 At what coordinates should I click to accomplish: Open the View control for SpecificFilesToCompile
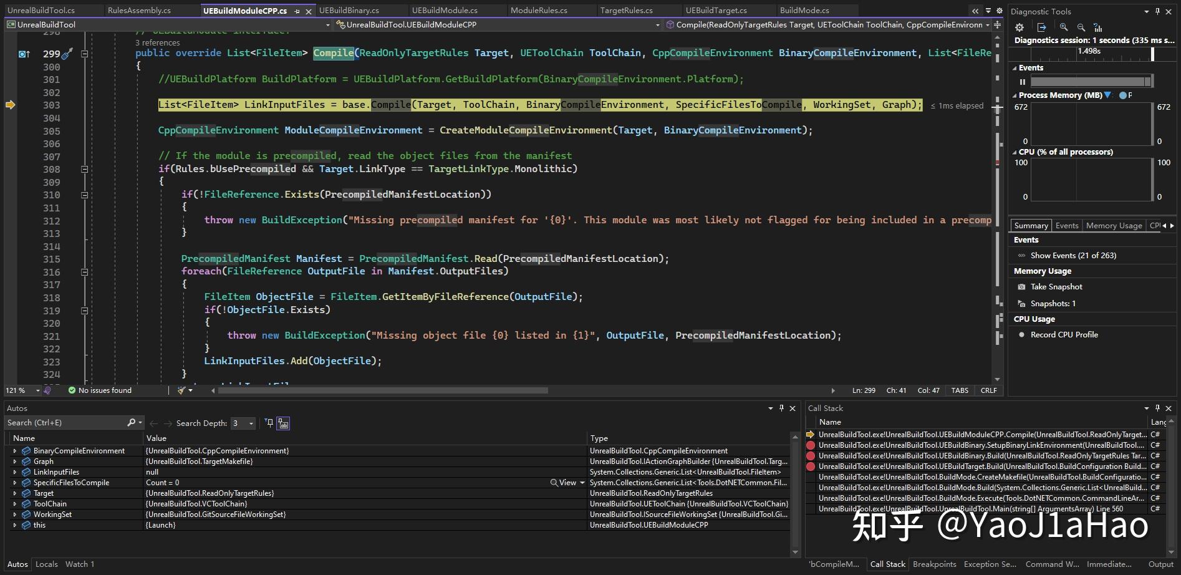(x=566, y=482)
